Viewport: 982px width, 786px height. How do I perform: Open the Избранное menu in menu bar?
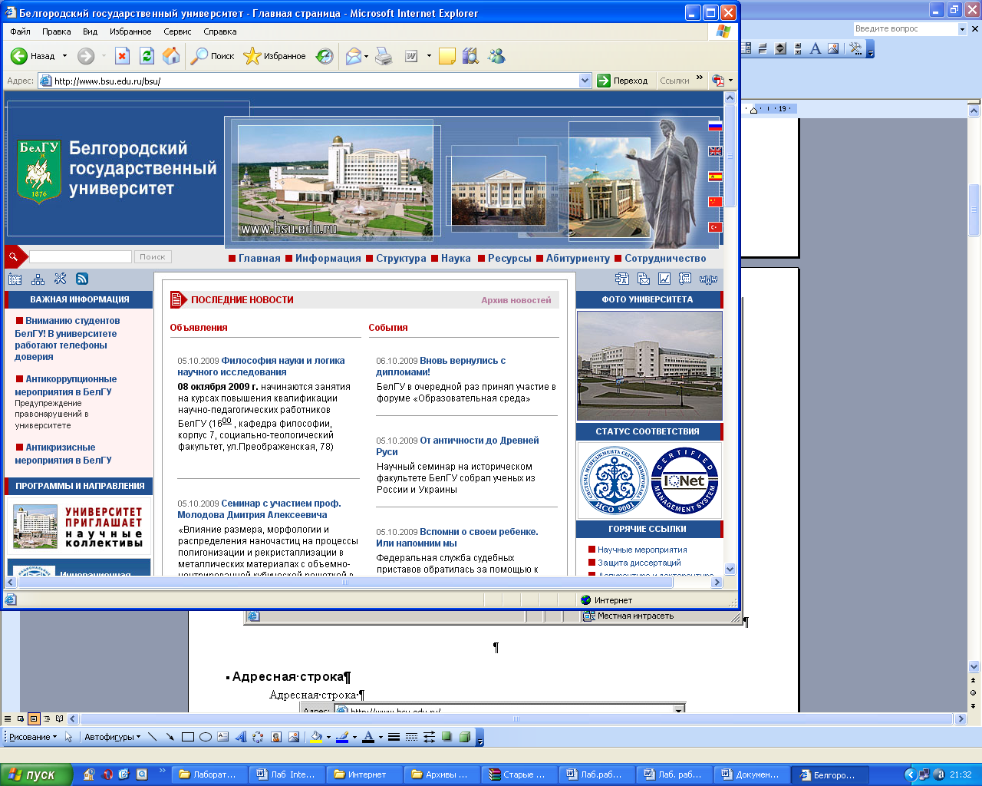coord(130,31)
